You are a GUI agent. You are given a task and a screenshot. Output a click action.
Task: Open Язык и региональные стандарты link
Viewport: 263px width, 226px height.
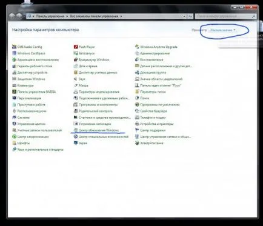[x=41, y=150]
